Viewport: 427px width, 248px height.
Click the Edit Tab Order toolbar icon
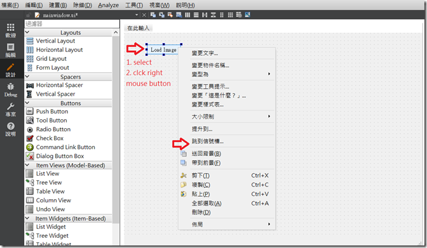coord(179,15)
